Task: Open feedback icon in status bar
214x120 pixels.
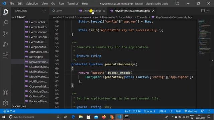Action: coord(202,111)
